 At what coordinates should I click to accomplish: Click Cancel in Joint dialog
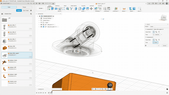[x=165, y=46]
